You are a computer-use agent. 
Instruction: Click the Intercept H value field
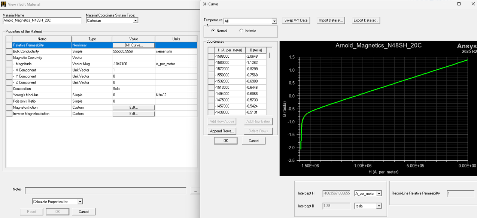[x=336, y=194]
